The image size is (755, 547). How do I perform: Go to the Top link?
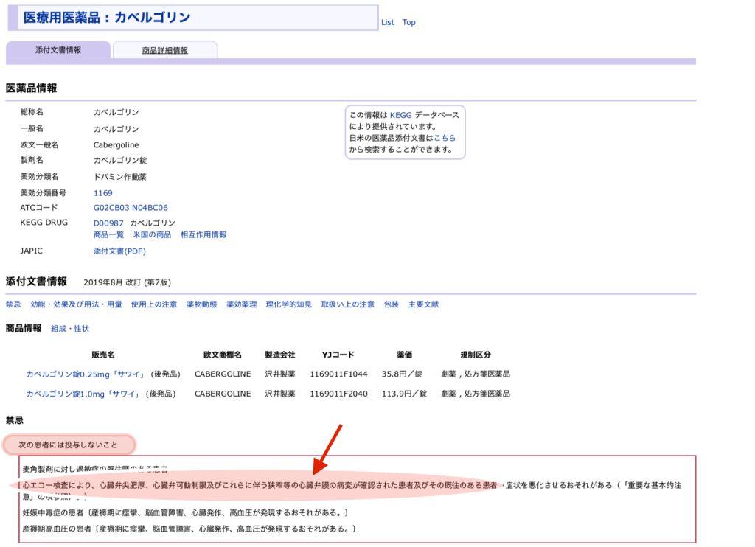pos(408,22)
